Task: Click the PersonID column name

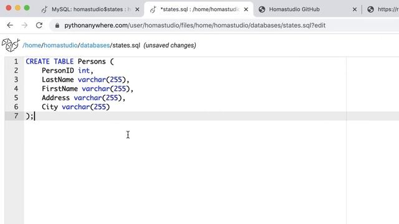Action: [x=58, y=70]
